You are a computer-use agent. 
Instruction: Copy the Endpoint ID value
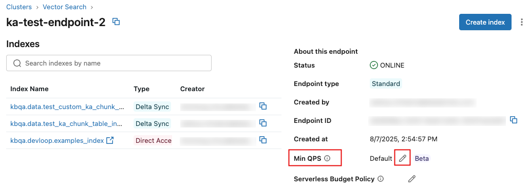click(x=514, y=120)
